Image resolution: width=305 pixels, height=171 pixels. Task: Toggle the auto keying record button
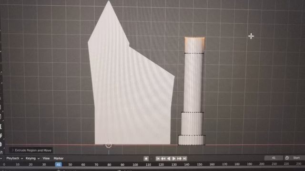click(146, 159)
